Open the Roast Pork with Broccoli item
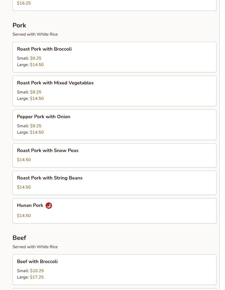The image size is (225, 290). click(x=44, y=49)
